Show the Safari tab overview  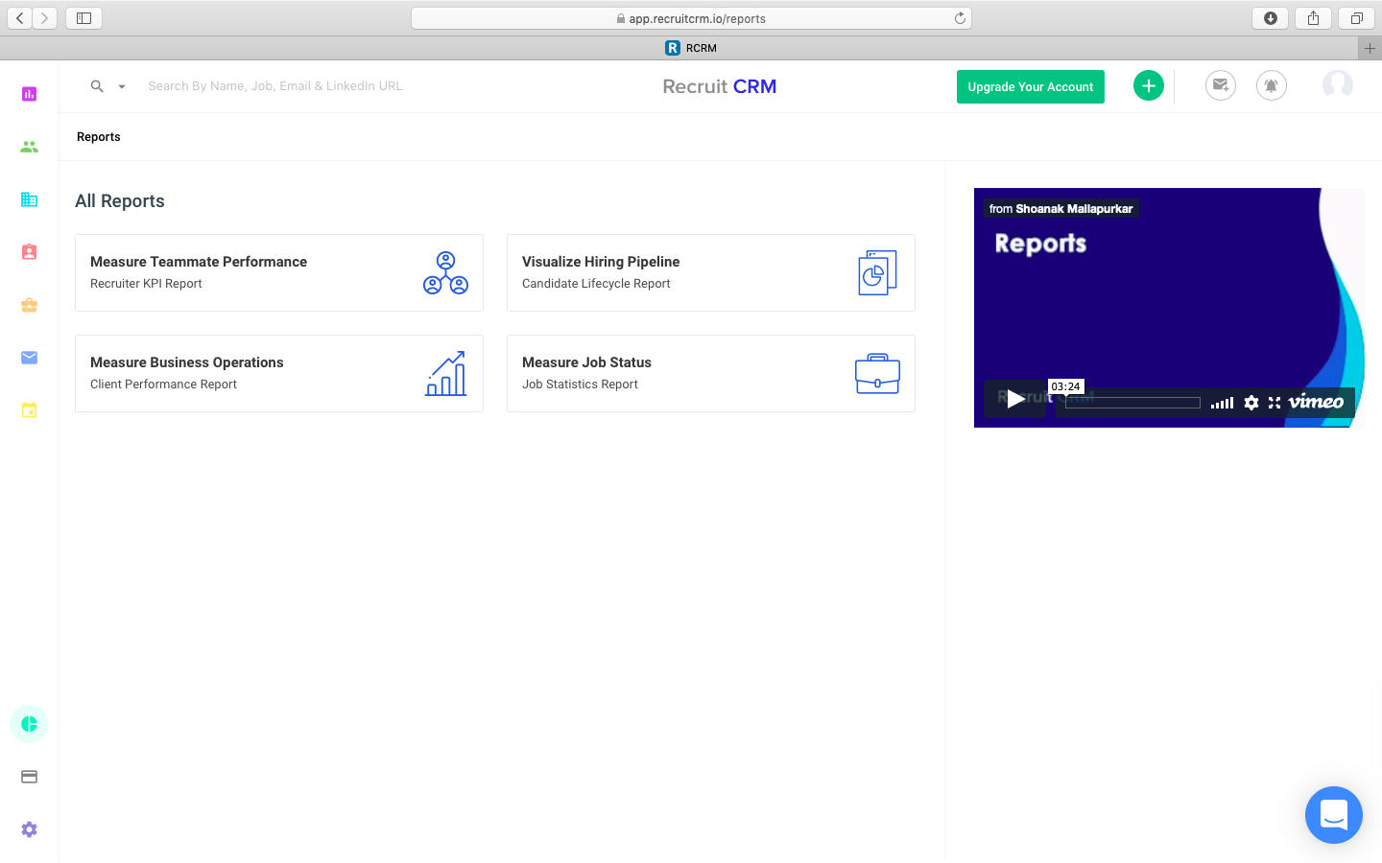point(1356,18)
